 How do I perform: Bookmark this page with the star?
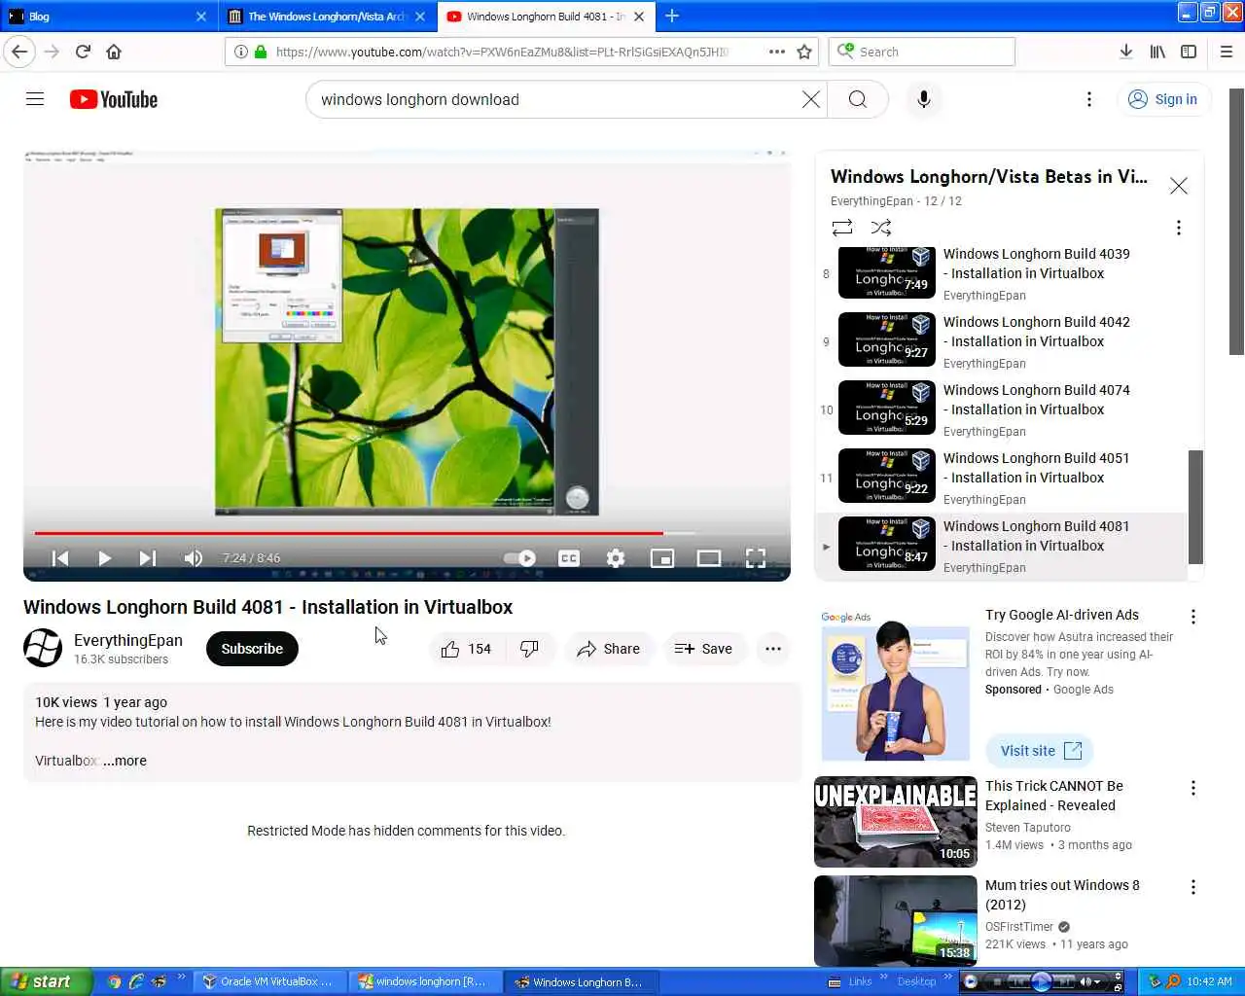(x=804, y=52)
